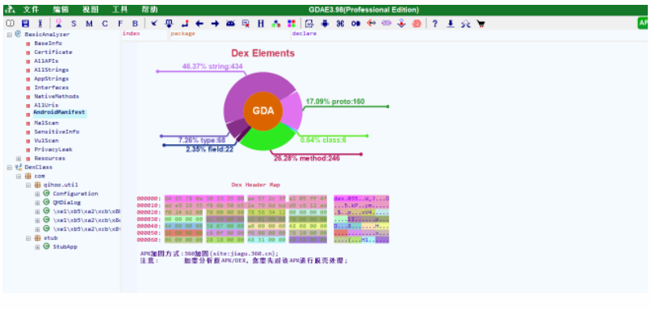Click the H hex view toolbar icon
The image size is (651, 309).
261,23
